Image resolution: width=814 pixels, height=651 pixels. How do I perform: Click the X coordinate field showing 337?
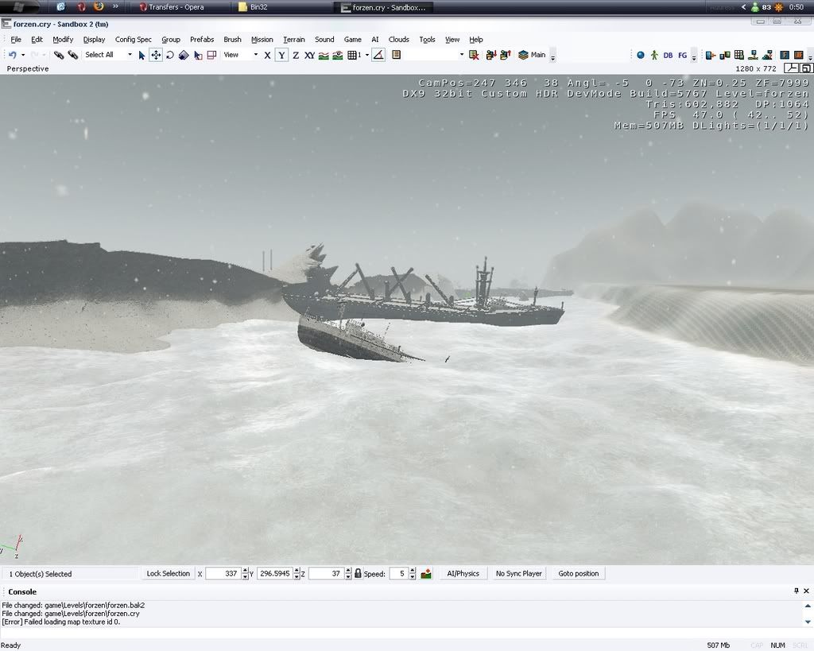(223, 574)
